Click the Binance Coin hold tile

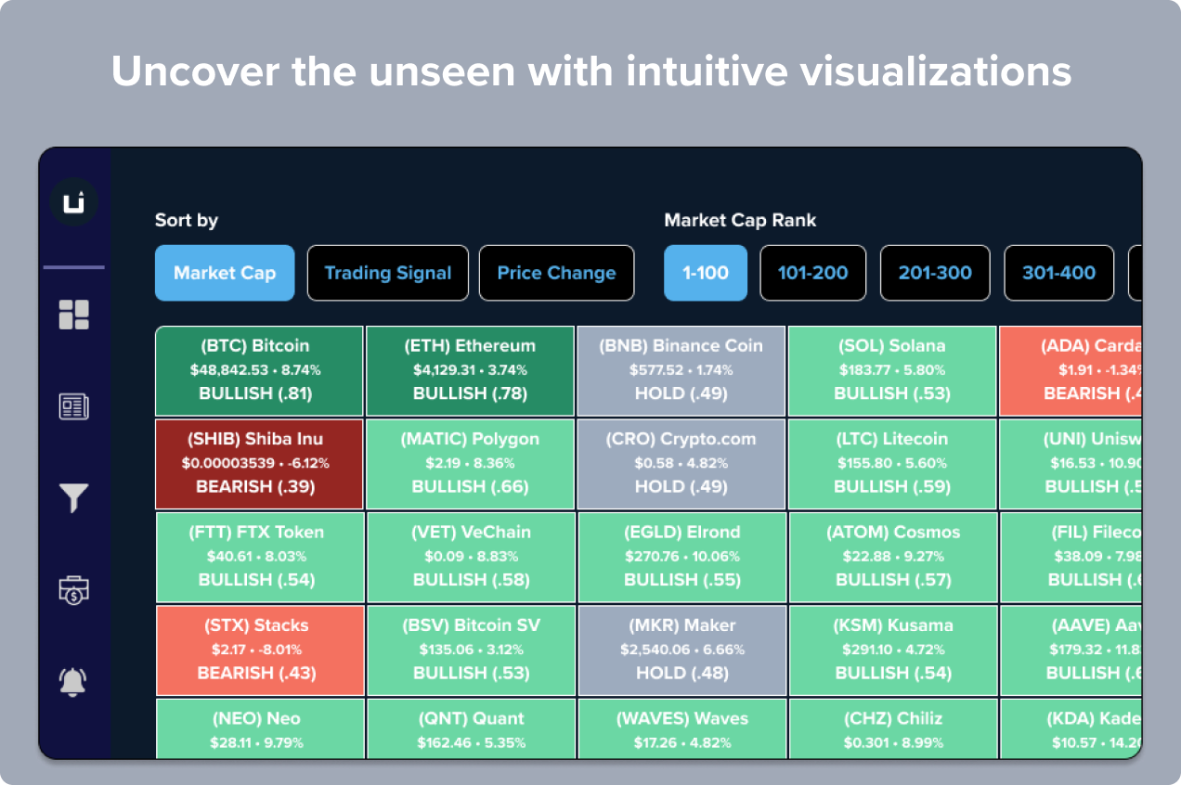[x=681, y=370]
